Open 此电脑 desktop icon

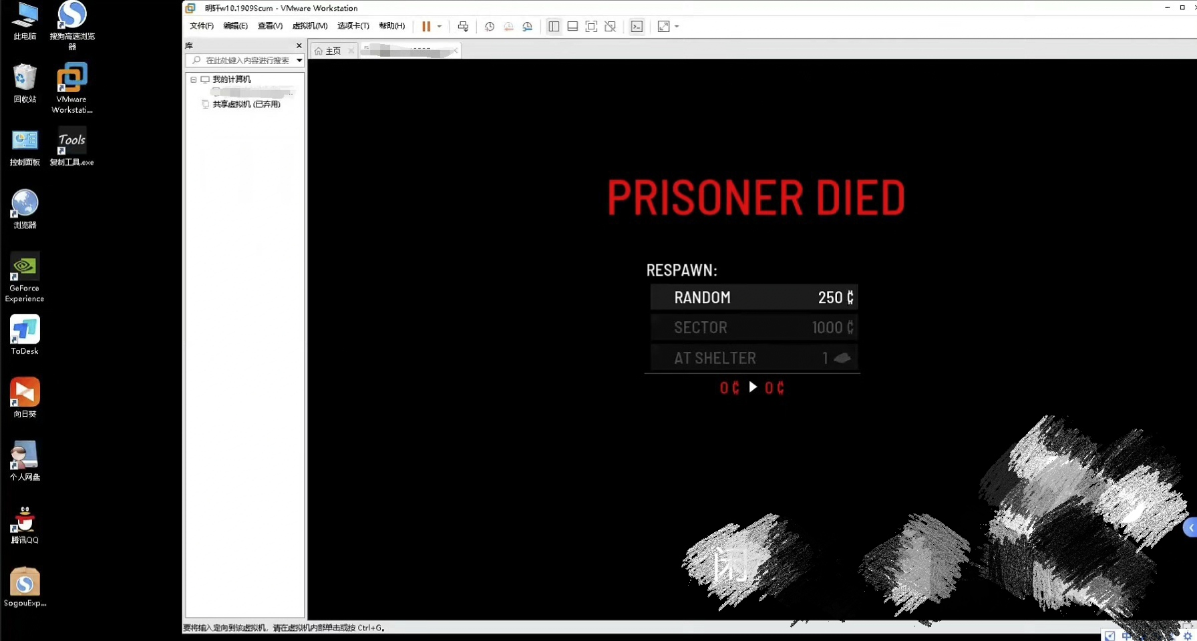click(x=25, y=21)
